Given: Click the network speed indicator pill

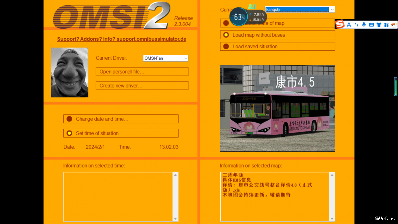Looking at the screenshot, I should [x=257, y=17].
